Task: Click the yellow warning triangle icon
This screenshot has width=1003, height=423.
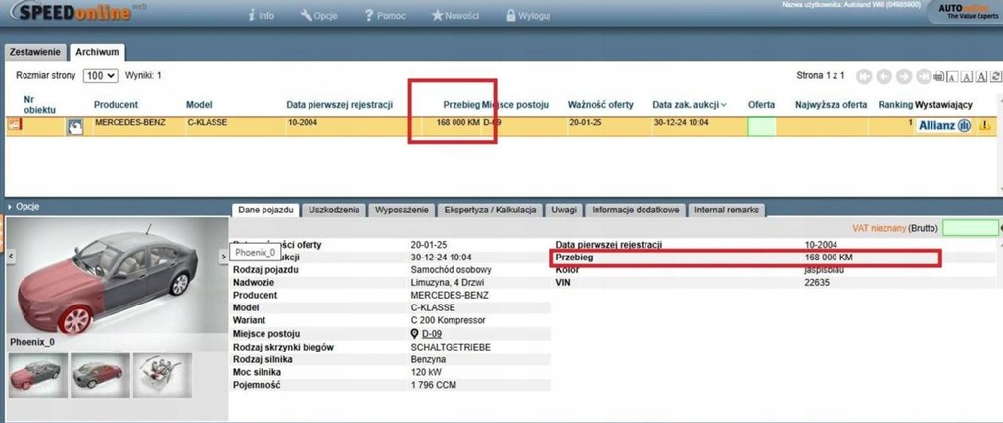Action: click(x=985, y=126)
